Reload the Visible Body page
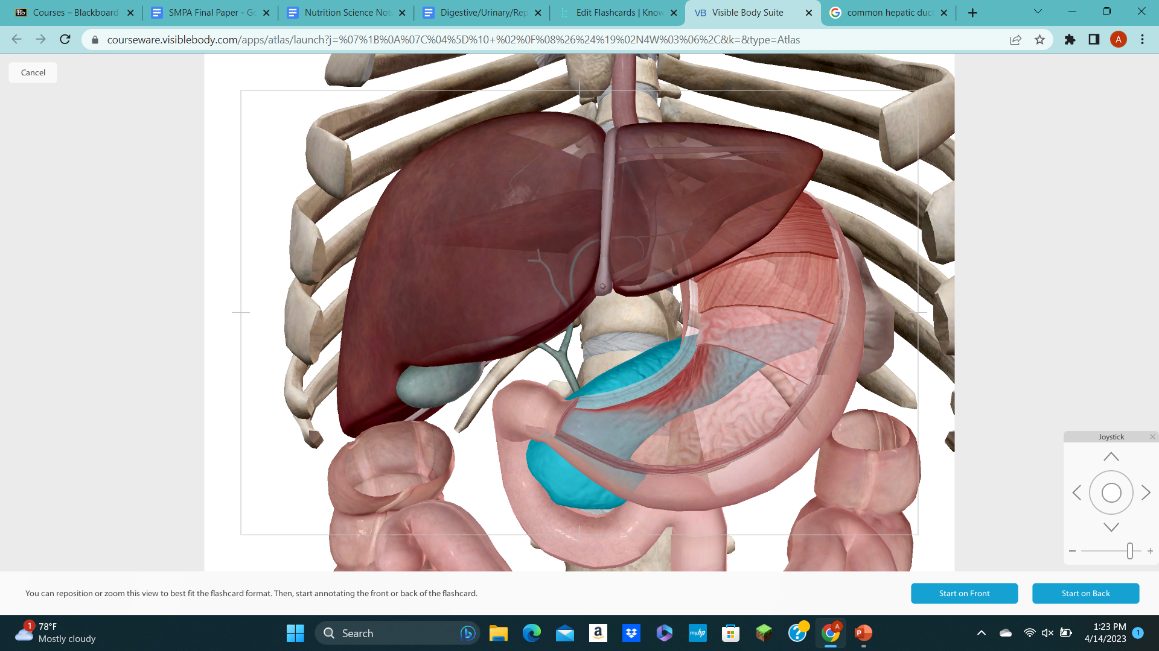Viewport: 1159px width, 651px height. (65, 40)
